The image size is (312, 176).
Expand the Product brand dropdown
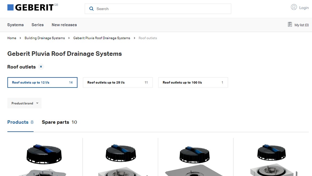(25, 103)
